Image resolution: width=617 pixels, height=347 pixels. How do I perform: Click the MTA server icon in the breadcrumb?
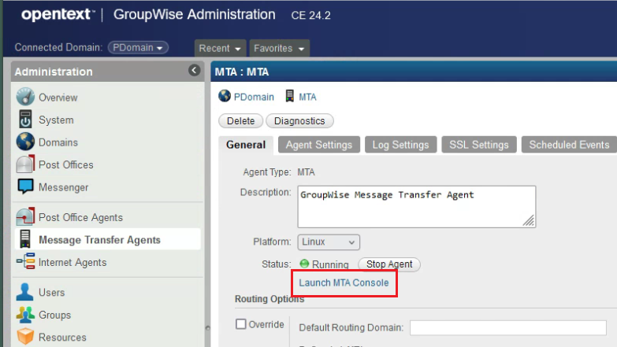click(290, 96)
